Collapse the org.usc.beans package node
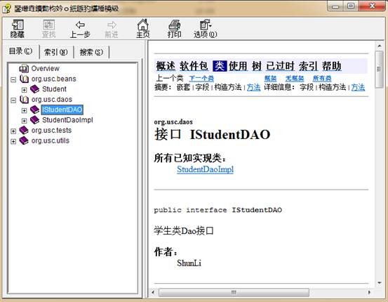This screenshot has width=388, height=302. tap(13, 79)
